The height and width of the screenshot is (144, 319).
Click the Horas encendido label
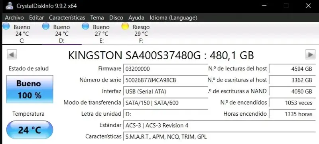tap(245, 114)
